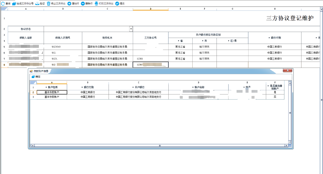The image size is (323, 174).
Task: Click the 区/县 sub-header cell
Action: coord(232,41)
